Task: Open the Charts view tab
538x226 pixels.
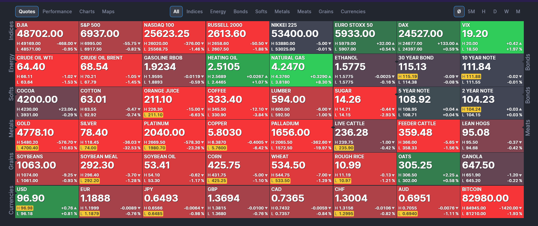Action: coord(87,12)
